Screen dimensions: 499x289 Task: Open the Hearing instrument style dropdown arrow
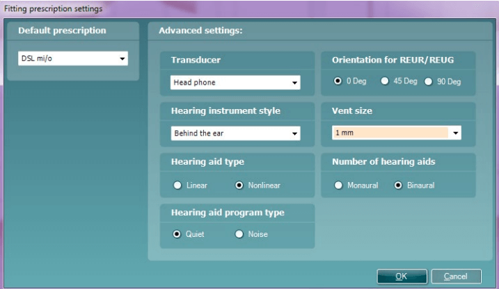click(295, 133)
